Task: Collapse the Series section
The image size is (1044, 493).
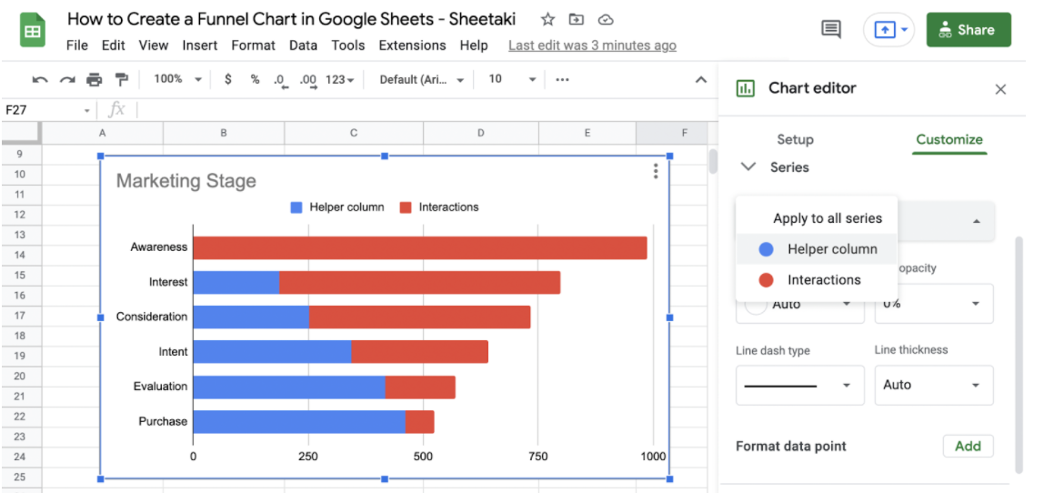Action: click(748, 167)
